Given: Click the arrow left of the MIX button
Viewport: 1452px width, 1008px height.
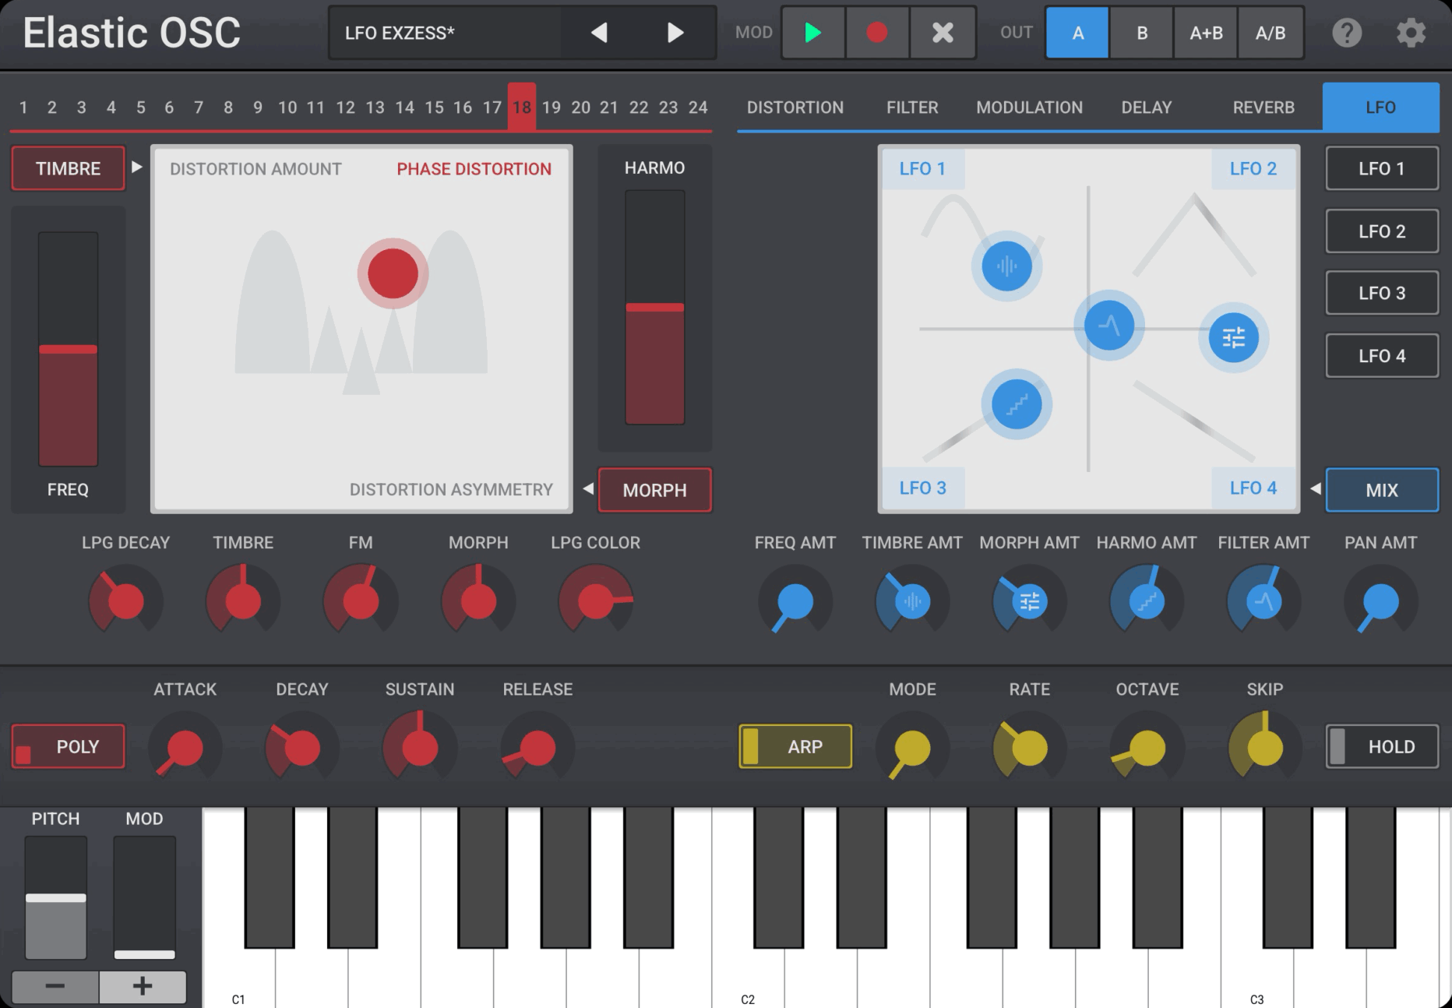Looking at the screenshot, I should [1316, 488].
